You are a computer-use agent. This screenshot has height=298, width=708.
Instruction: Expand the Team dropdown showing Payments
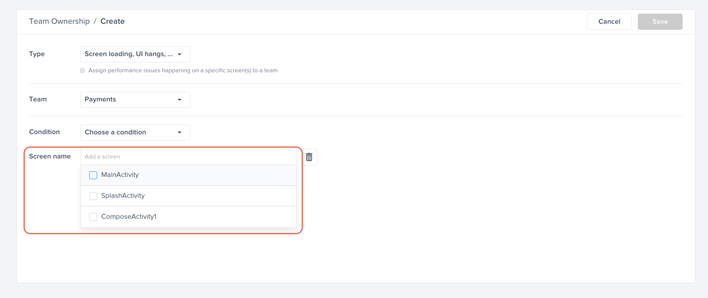click(129, 100)
